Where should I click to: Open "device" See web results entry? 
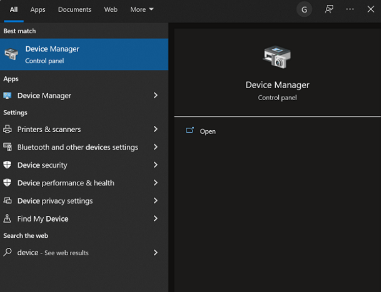53,253
